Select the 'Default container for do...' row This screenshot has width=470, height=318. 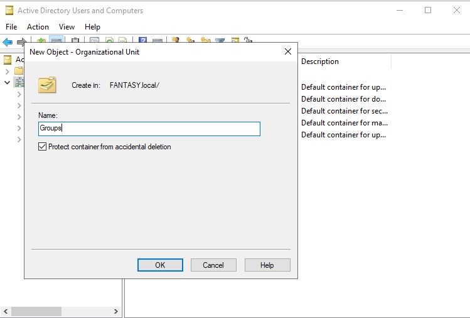(x=343, y=99)
